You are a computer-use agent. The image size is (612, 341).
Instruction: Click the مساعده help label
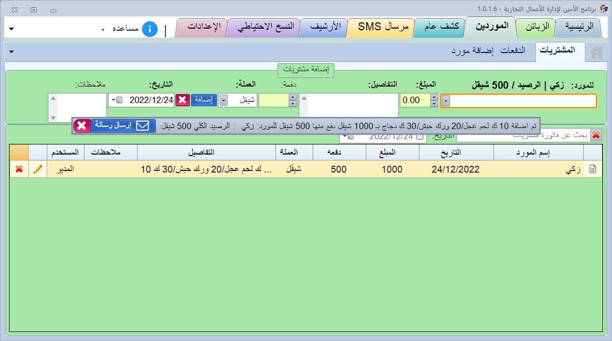(x=125, y=29)
